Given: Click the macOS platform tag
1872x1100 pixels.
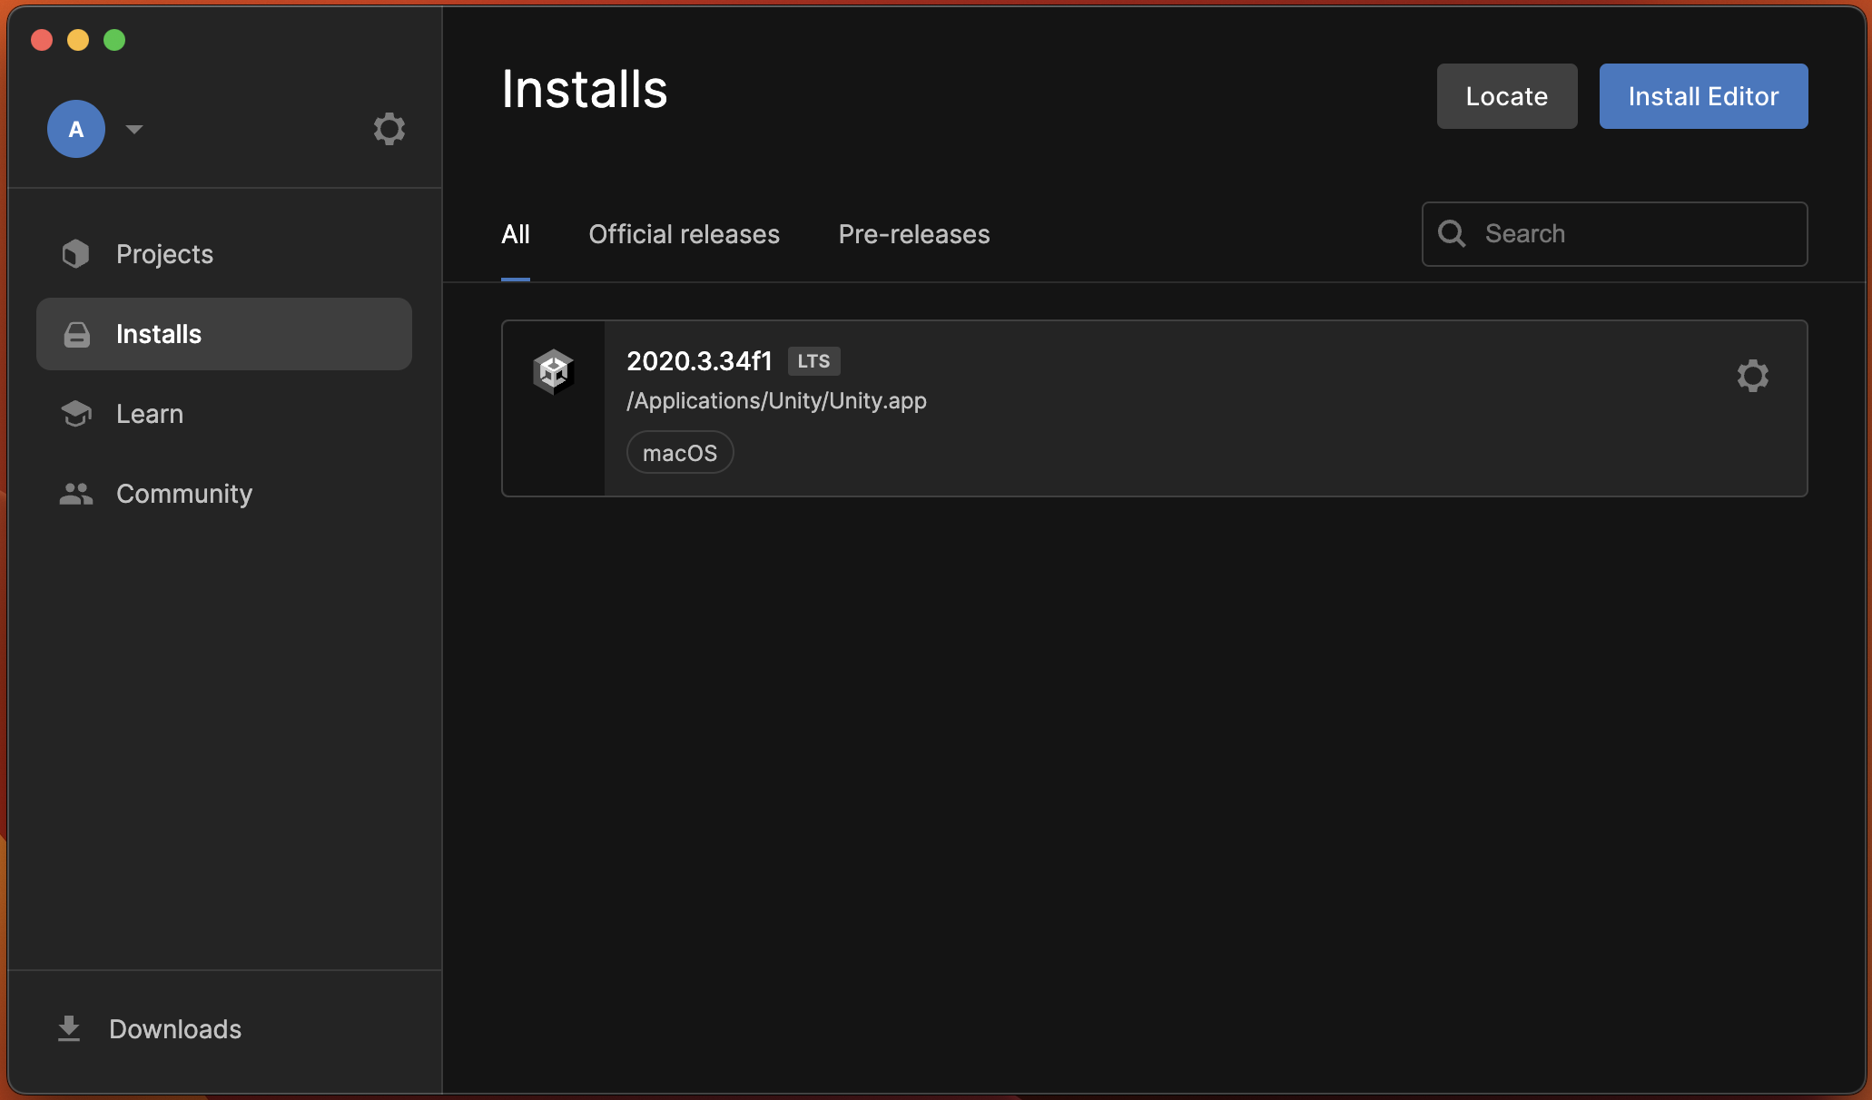Looking at the screenshot, I should (680, 453).
